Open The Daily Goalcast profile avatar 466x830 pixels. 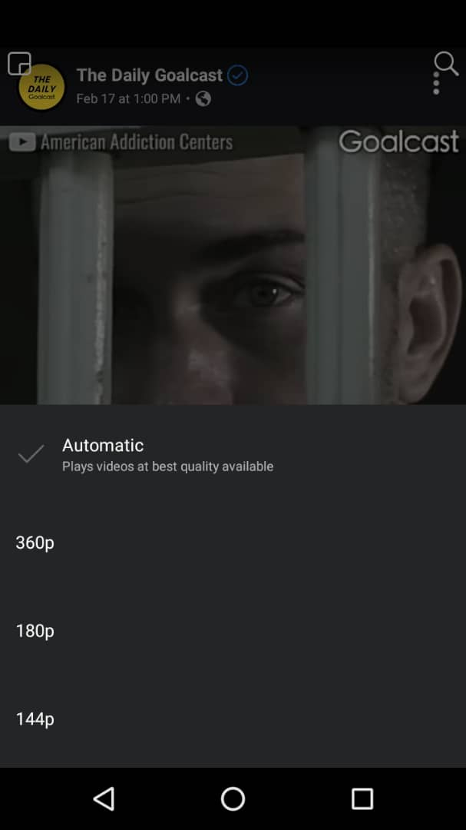coord(41,88)
